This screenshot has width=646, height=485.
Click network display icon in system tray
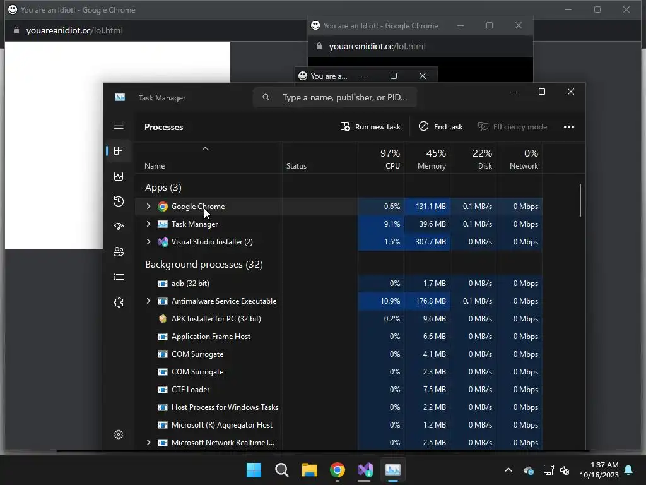548,470
